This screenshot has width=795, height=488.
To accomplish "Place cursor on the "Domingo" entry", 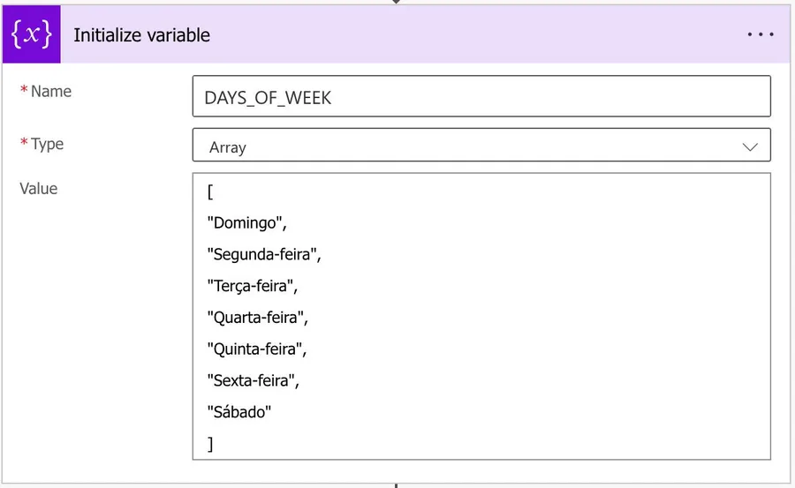I will [x=246, y=223].
